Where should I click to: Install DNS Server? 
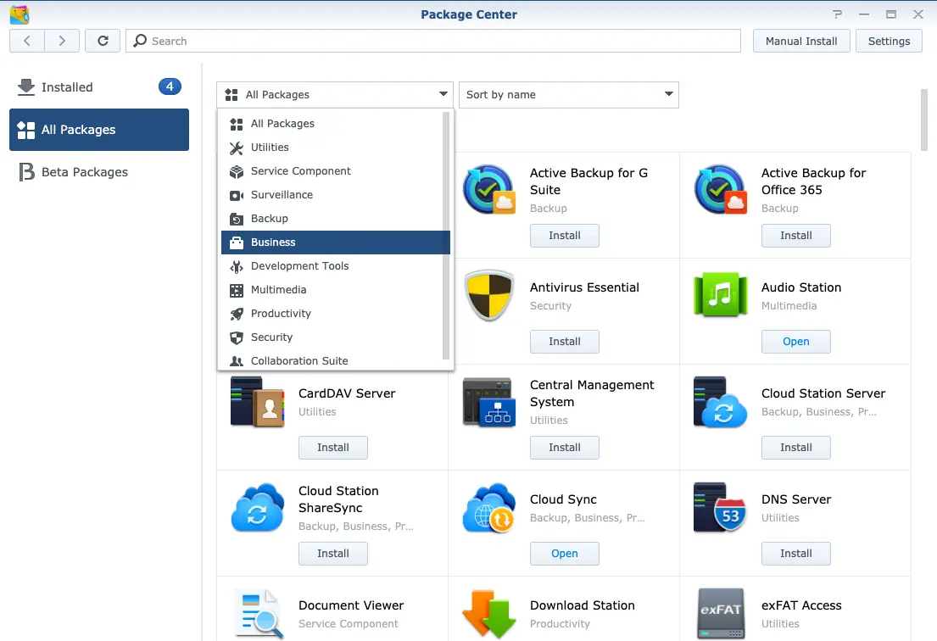point(796,553)
